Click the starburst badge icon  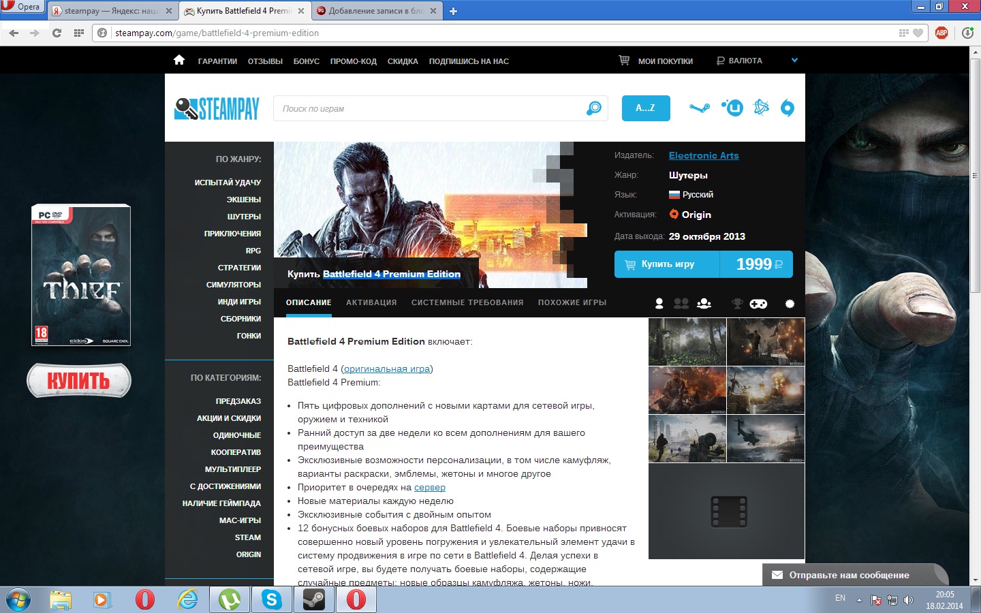click(x=790, y=304)
